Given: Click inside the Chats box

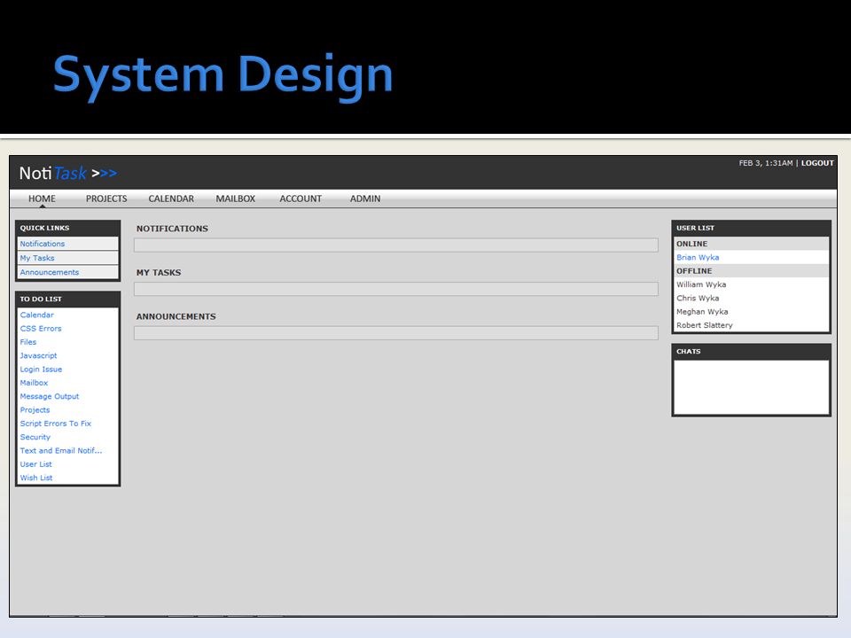Looking at the screenshot, I should (x=751, y=387).
